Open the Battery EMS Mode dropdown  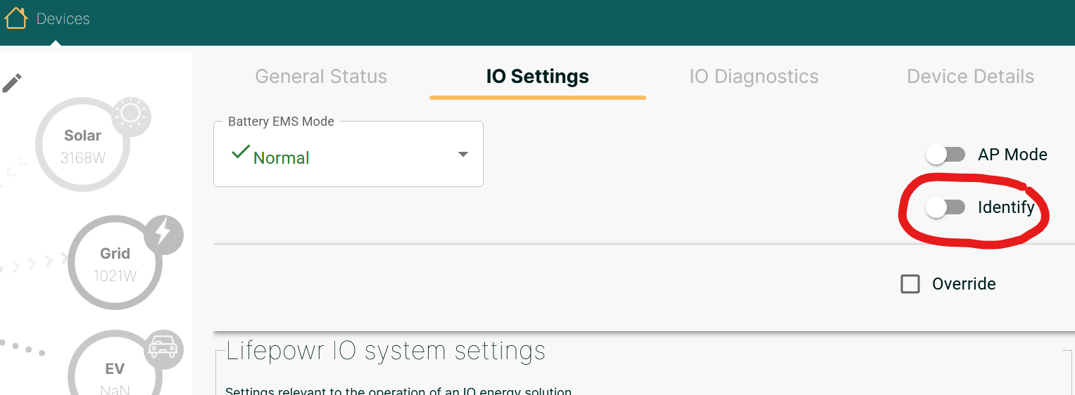pos(348,155)
